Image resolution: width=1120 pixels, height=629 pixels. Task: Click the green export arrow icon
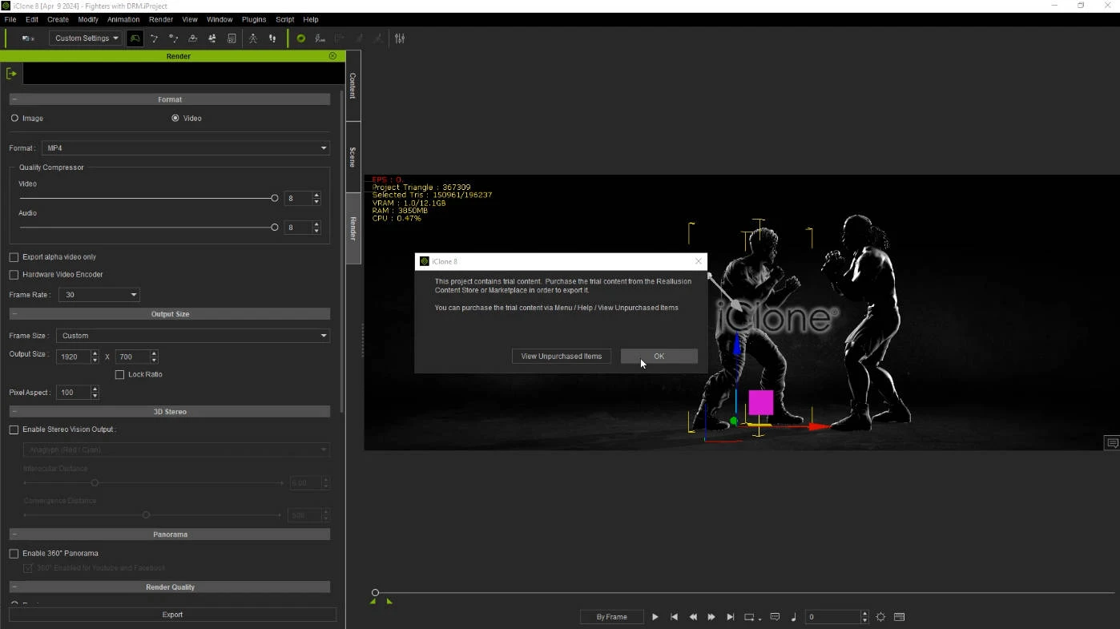pyautogui.click(x=11, y=74)
